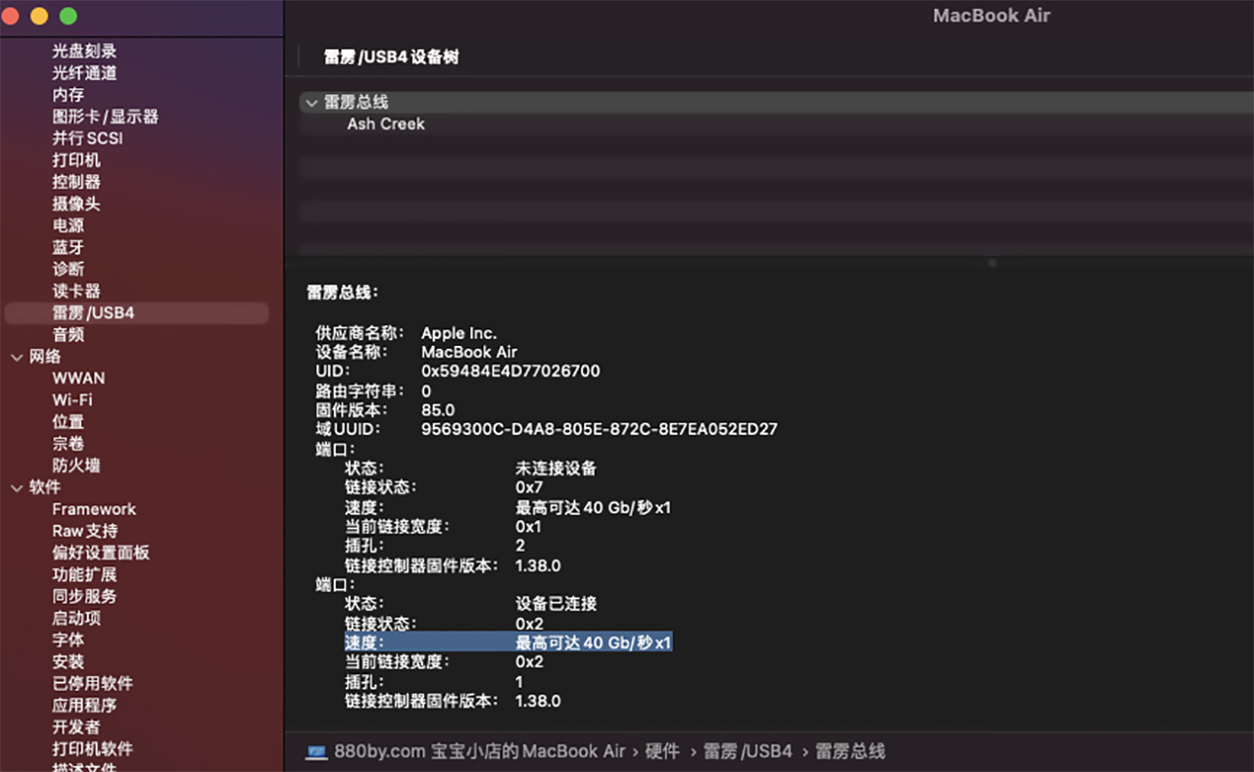Select 图形卡/显示器 in the sidebar
Image resolution: width=1254 pixels, height=772 pixels.
pos(105,117)
